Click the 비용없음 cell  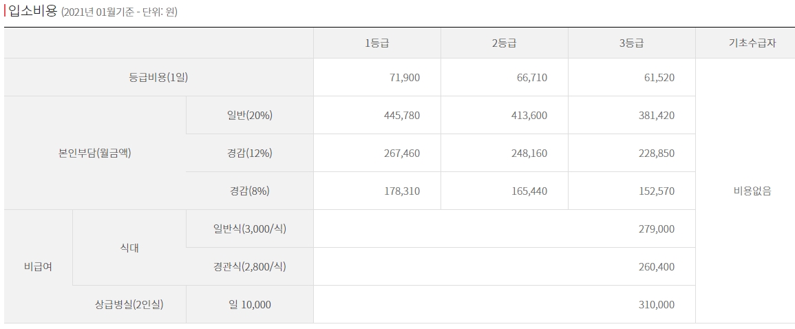click(x=752, y=191)
